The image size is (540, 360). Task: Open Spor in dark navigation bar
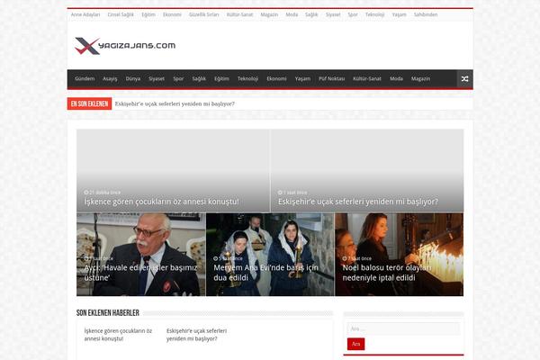[x=178, y=78]
